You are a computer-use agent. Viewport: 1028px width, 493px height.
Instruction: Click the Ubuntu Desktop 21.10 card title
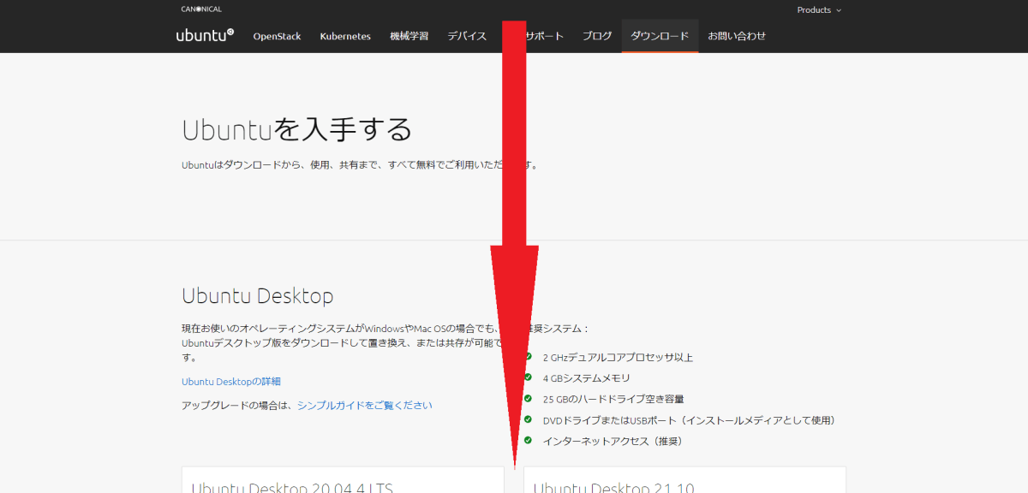(613, 488)
